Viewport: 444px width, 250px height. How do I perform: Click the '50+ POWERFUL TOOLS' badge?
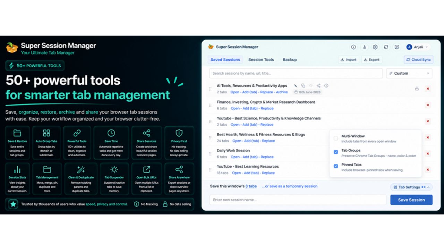point(35,66)
